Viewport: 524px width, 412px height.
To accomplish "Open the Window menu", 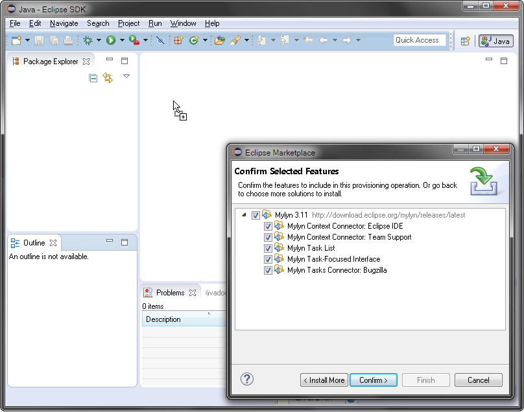I will point(183,23).
